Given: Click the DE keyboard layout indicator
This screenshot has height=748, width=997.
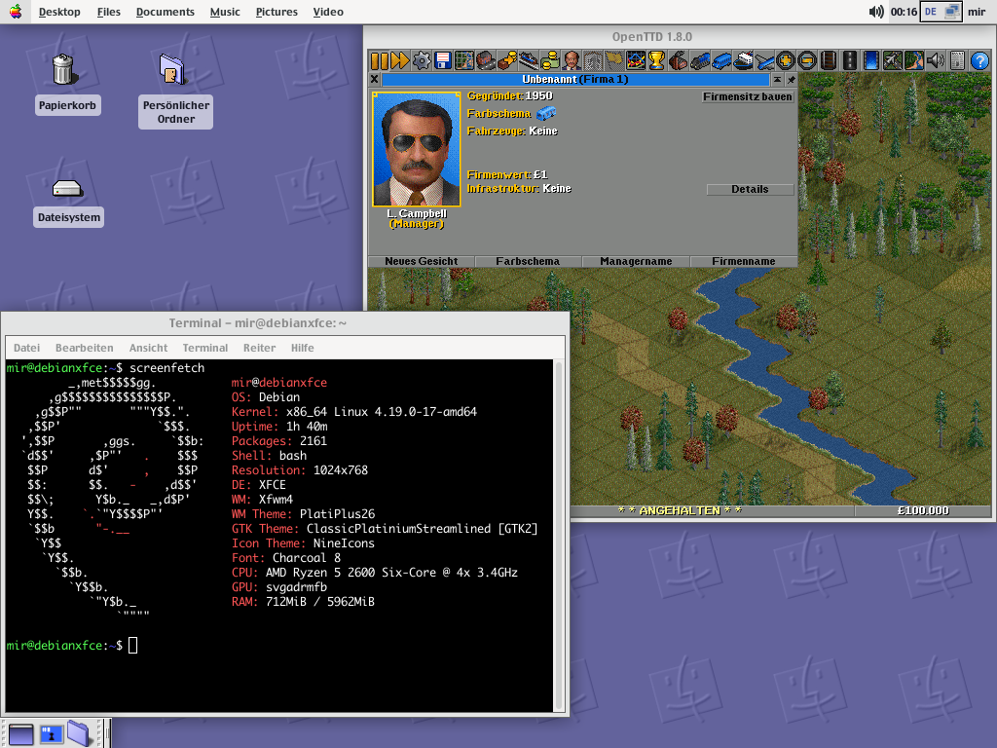Looking at the screenshot, I should click(x=931, y=12).
